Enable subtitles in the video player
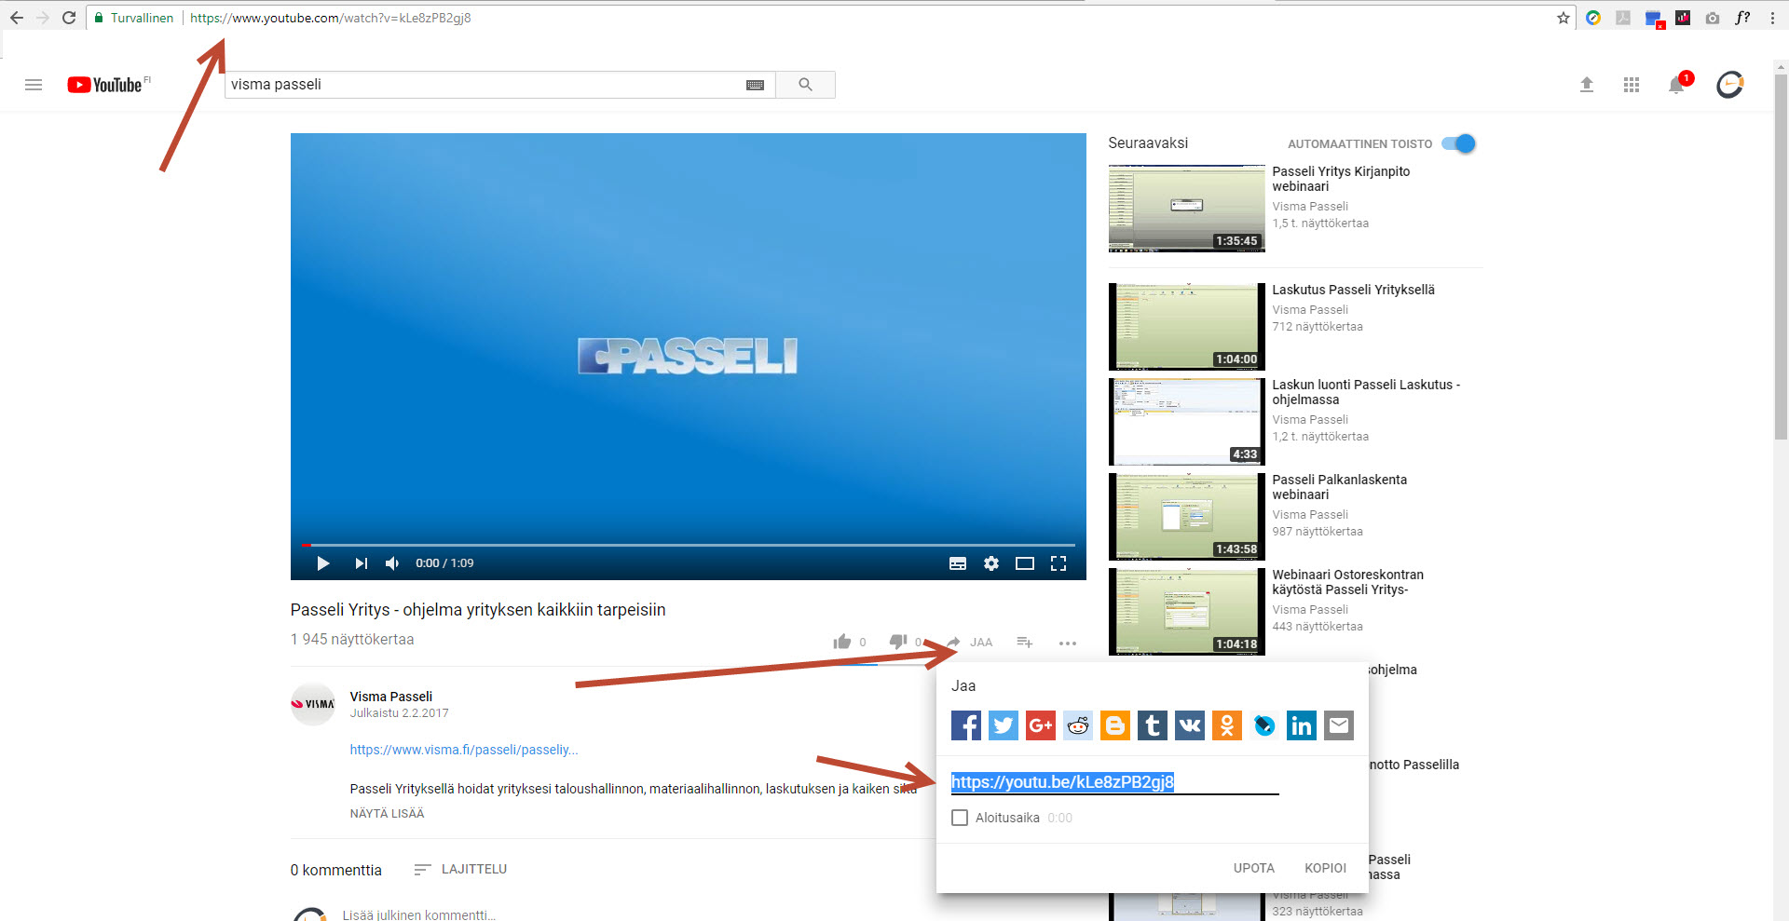Screen dimensions: 1789x921 [957, 562]
